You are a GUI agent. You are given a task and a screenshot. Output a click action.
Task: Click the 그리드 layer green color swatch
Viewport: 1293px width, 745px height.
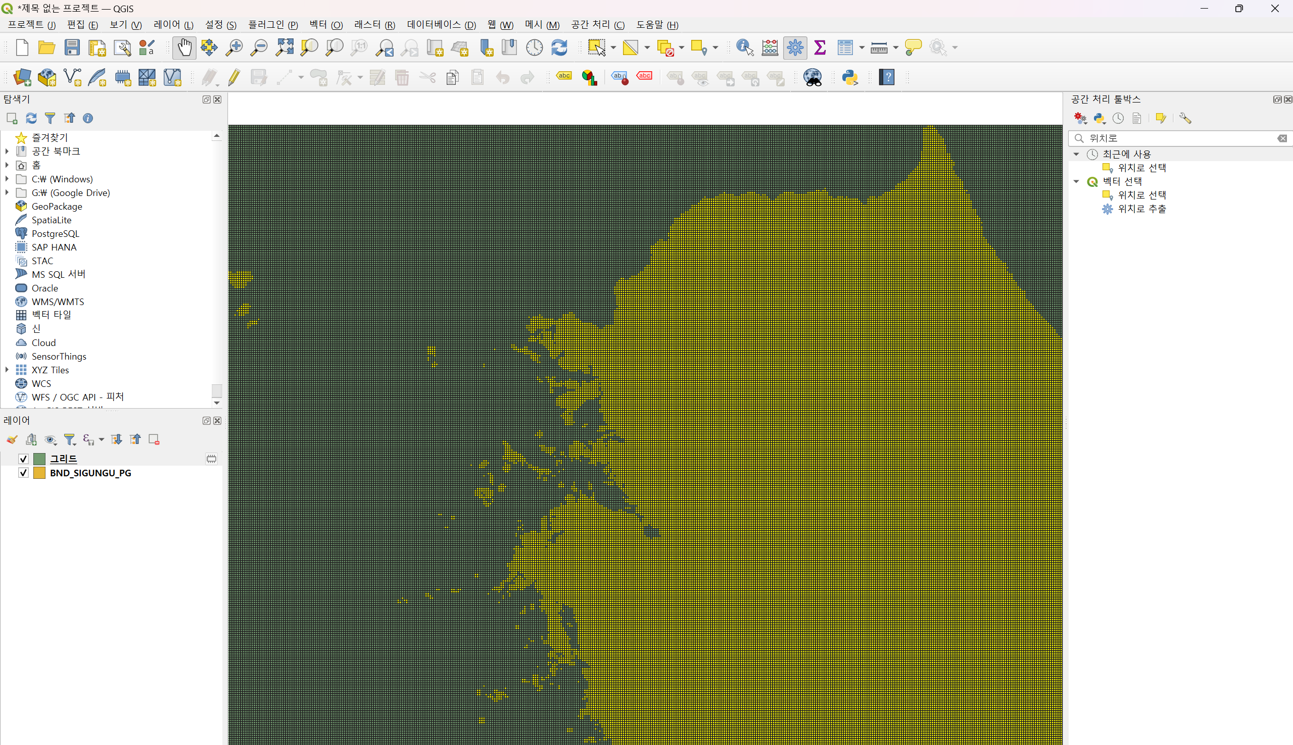39,459
